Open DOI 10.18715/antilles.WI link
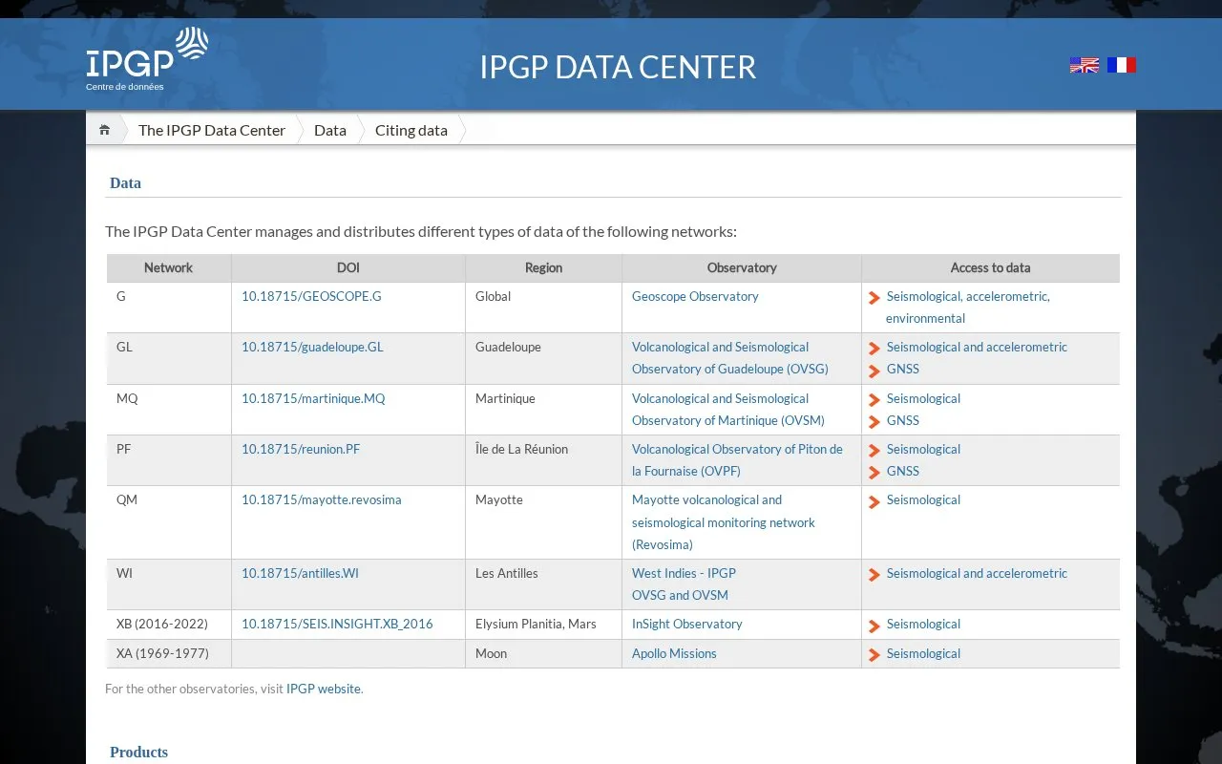Image resolution: width=1222 pixels, height=764 pixels. pos(300,573)
